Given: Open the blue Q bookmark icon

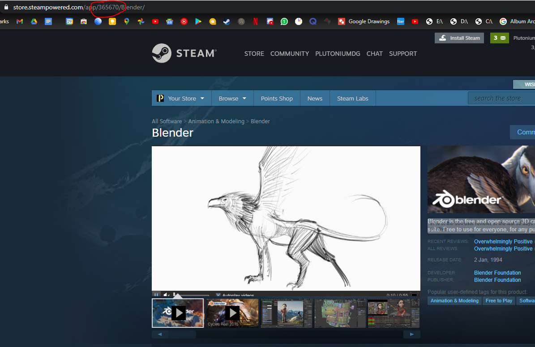Looking at the screenshot, I should tap(313, 21).
